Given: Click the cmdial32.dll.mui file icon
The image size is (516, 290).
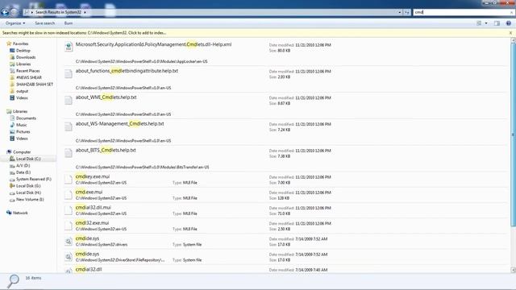Looking at the screenshot, I should (x=69, y=210).
